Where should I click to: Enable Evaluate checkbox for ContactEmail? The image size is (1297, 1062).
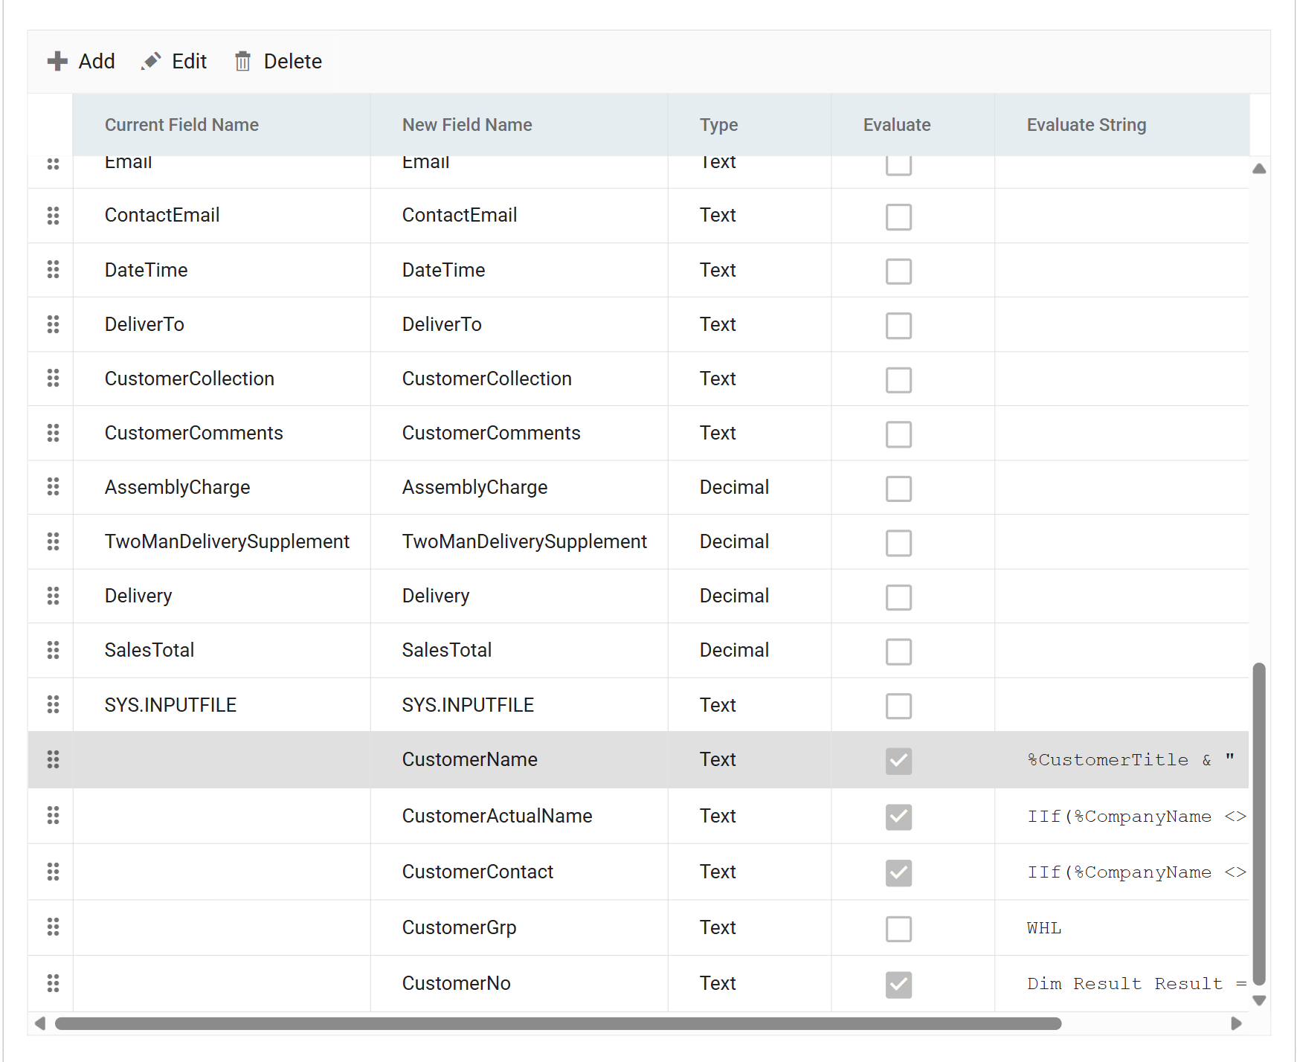[898, 217]
